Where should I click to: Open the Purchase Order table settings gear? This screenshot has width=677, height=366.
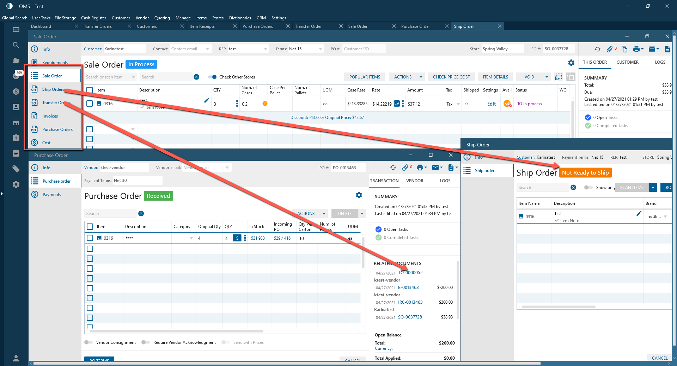359,195
